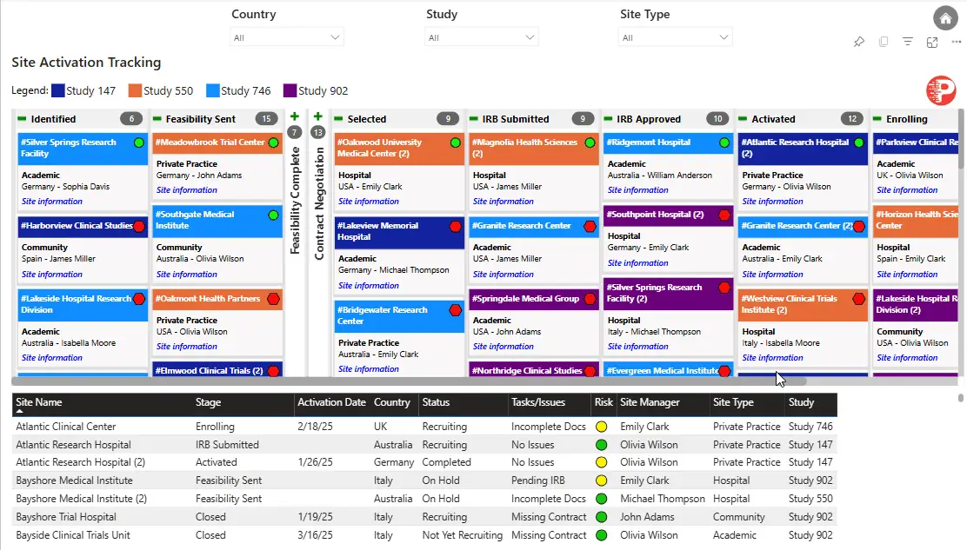The image size is (967, 550).
Task: Click the Study 746 legend swatch
Action: [213, 90]
